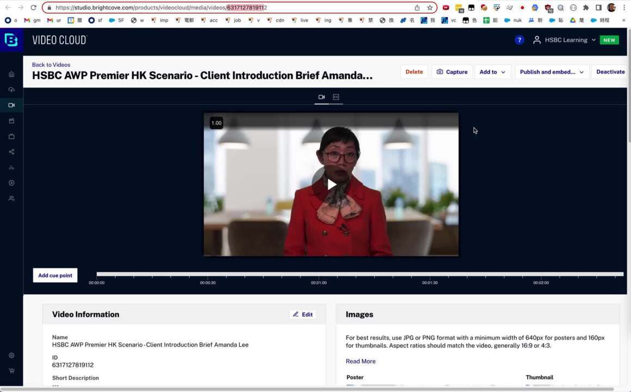Click the horizontal scrollbar at page bottom
Image resolution: width=631 pixels, height=392 pixels.
(x=307, y=389)
